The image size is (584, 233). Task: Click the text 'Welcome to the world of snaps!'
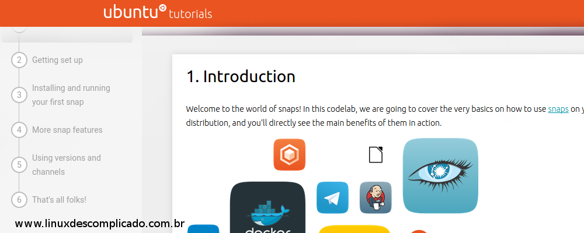click(x=244, y=109)
